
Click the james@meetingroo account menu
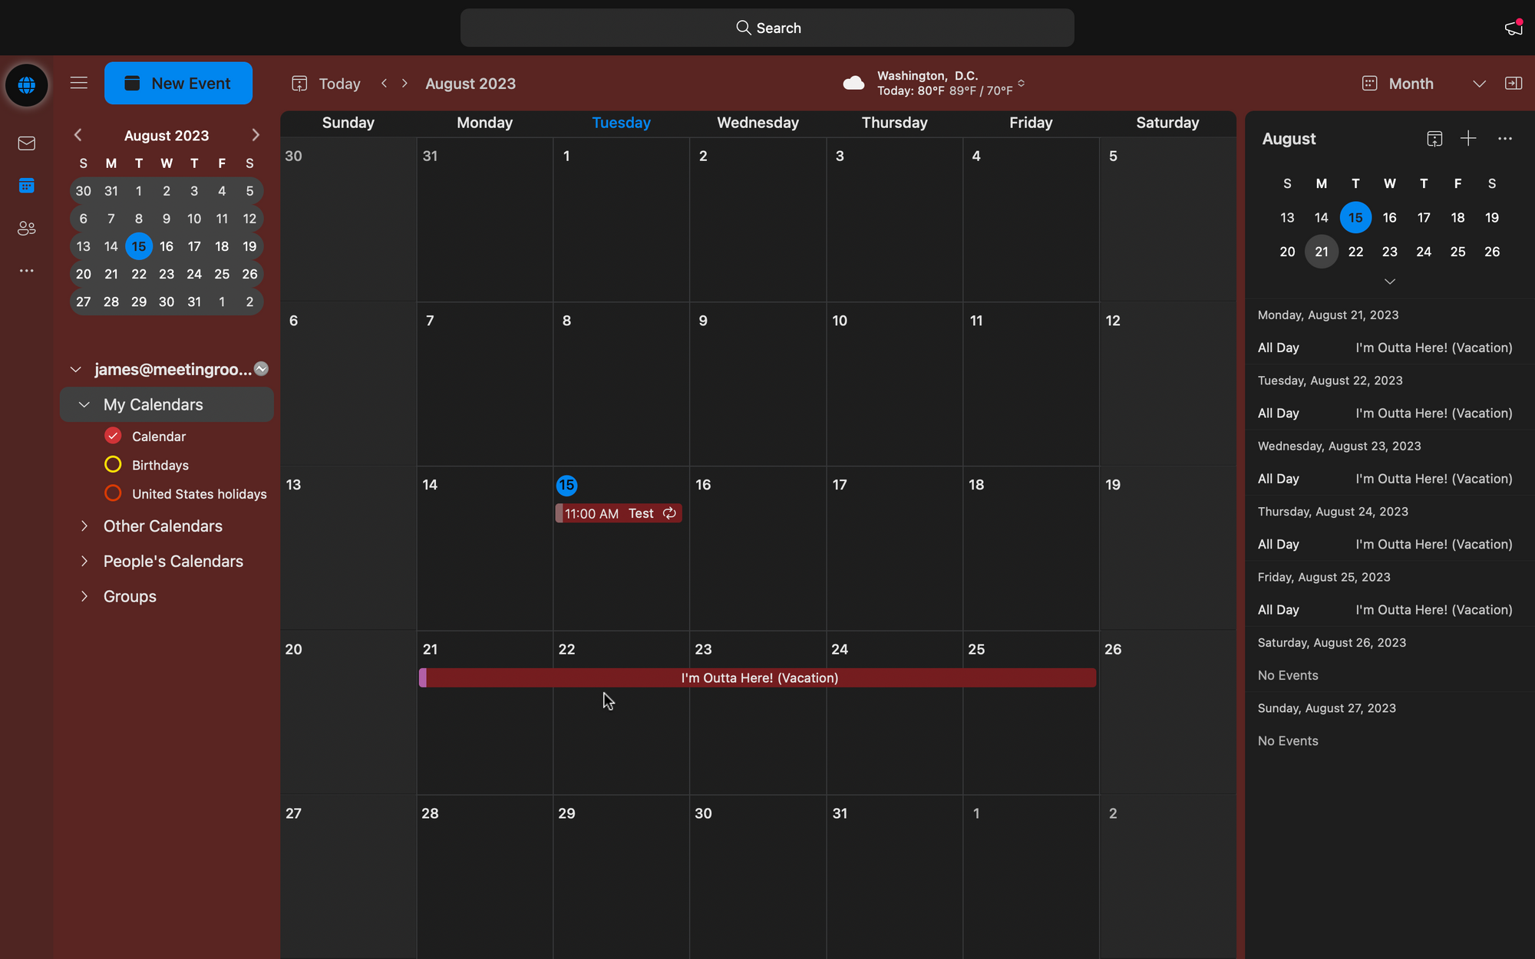point(170,369)
